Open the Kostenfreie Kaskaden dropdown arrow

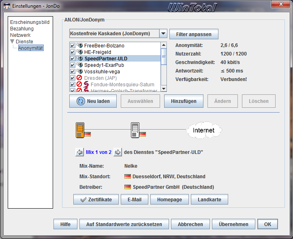point(163,34)
